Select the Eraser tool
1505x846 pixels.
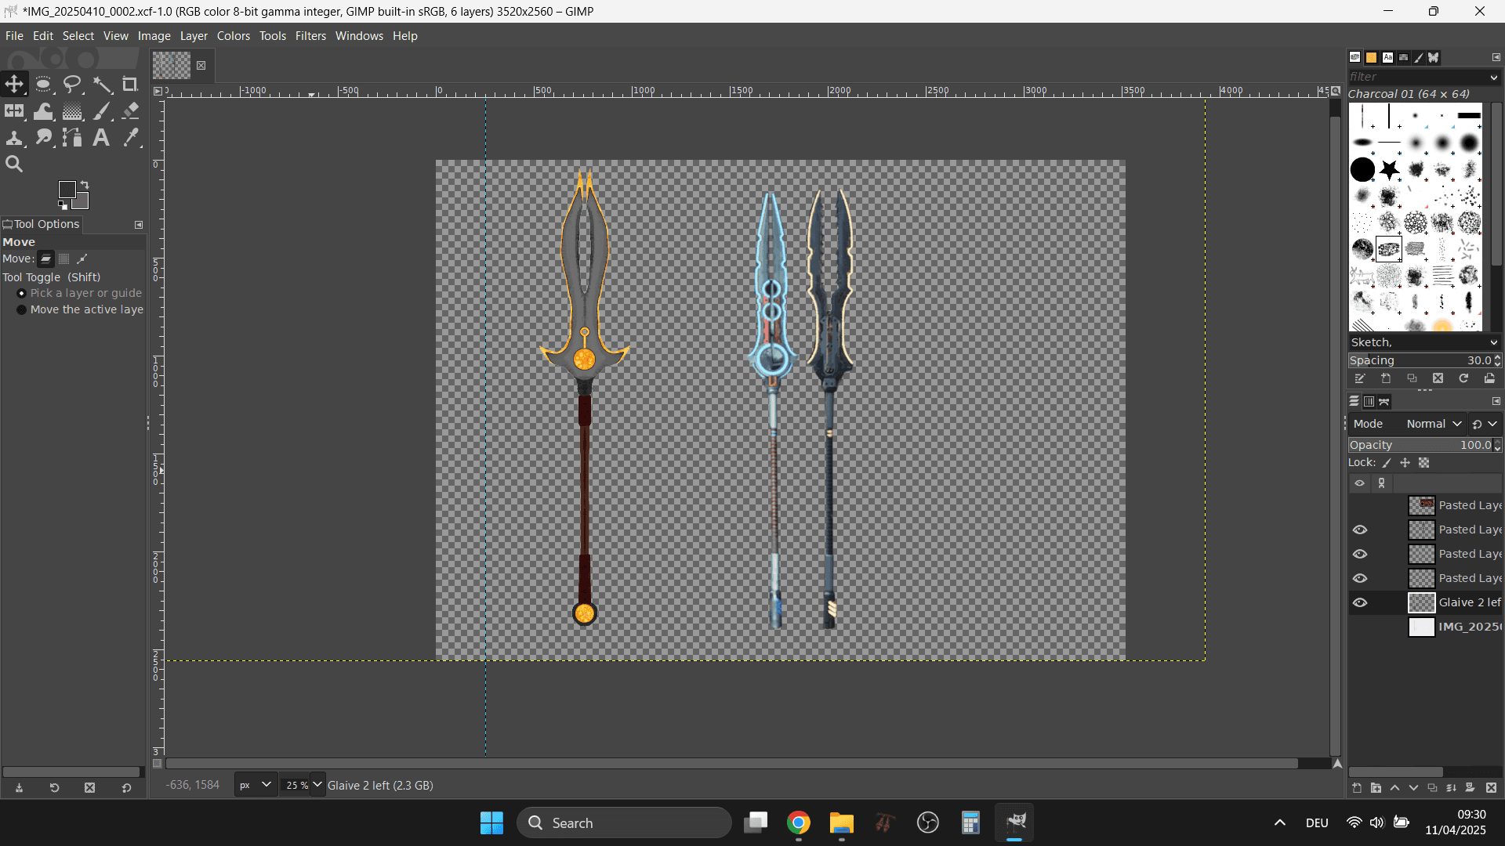point(131,111)
